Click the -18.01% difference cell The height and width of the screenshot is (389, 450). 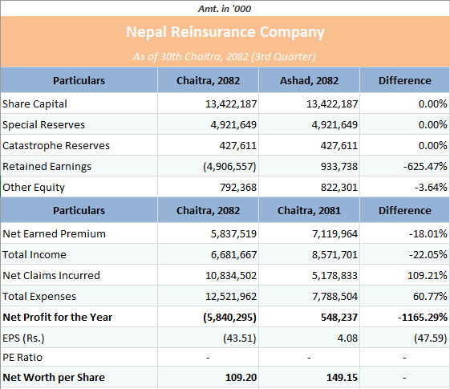click(428, 234)
